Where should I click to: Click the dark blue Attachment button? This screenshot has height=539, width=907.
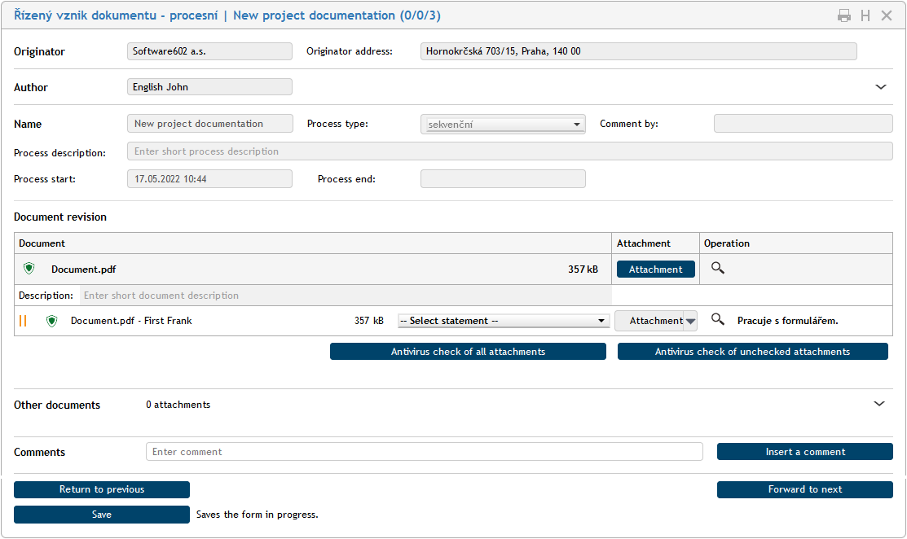[655, 269]
